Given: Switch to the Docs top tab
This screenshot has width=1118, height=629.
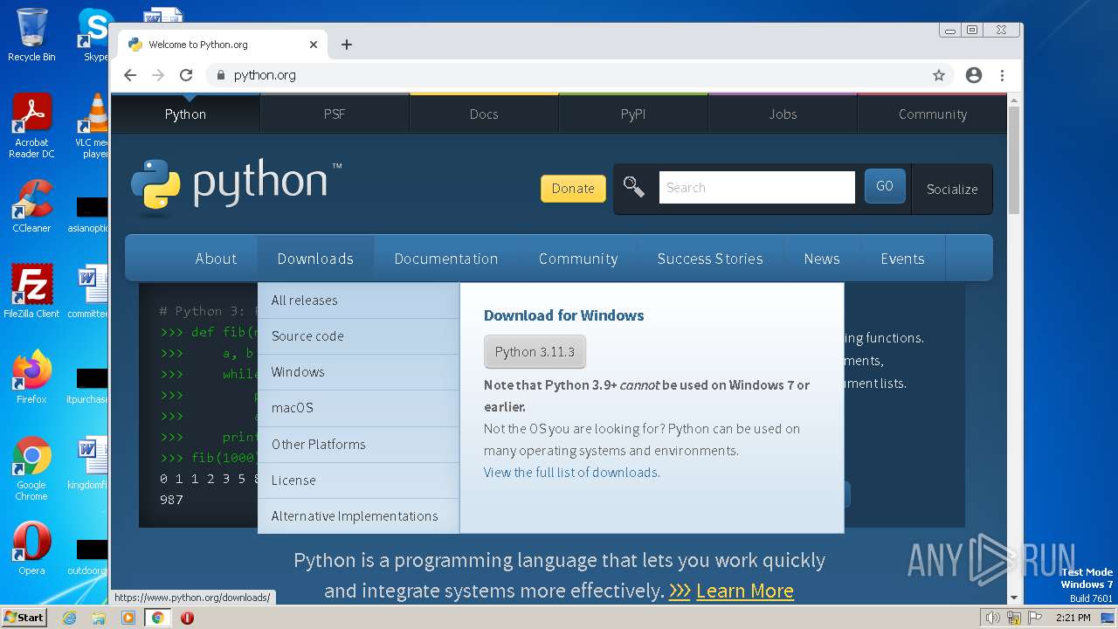Looking at the screenshot, I should pyautogui.click(x=484, y=114).
